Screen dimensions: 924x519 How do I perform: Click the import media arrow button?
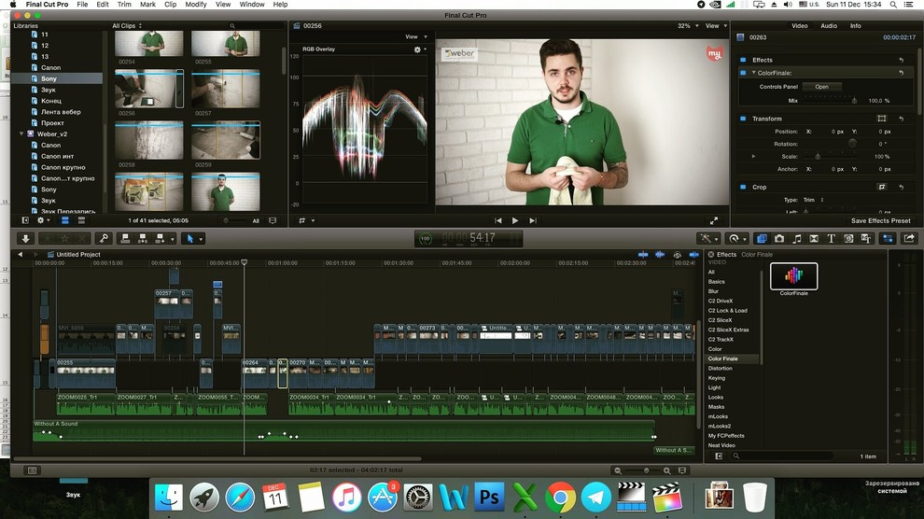point(25,239)
